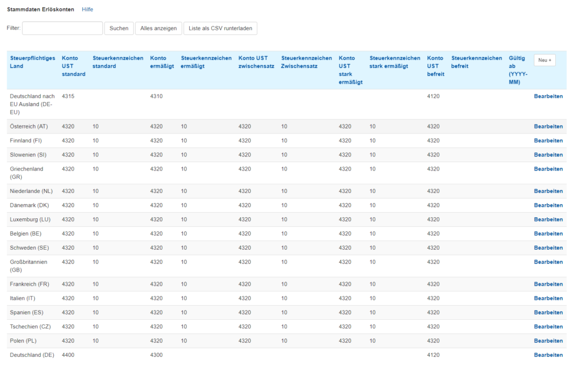The image size is (575, 367).
Task: Edit the Belgien (BE) row
Action: point(548,234)
